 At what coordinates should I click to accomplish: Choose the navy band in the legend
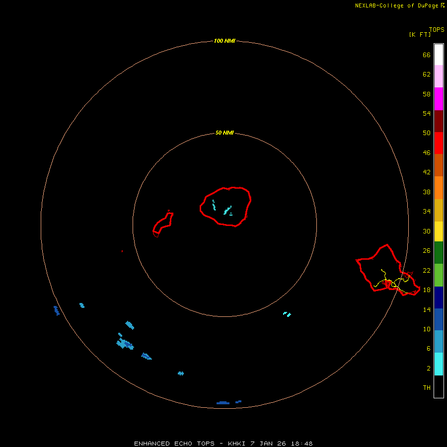(x=439, y=298)
